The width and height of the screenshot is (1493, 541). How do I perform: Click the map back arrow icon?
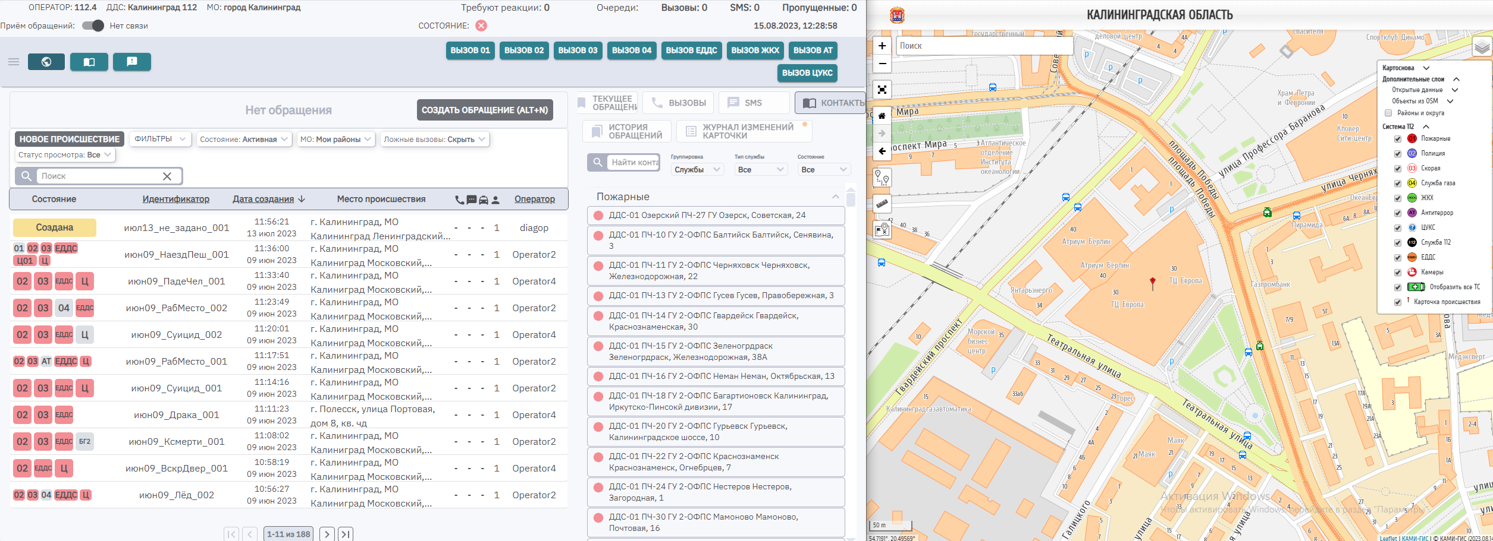pyautogui.click(x=882, y=151)
